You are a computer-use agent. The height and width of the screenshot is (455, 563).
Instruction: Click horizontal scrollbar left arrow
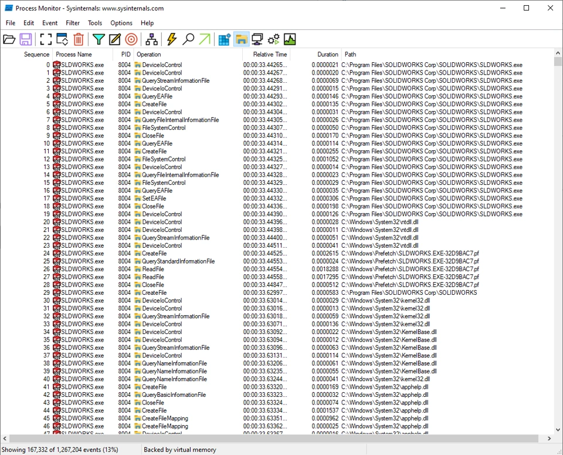[x=5, y=438]
